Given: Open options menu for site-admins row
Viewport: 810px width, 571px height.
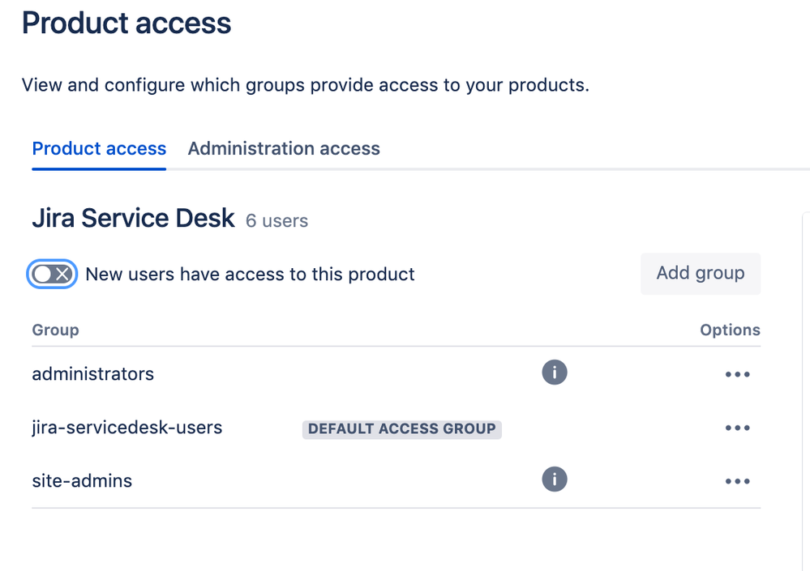Looking at the screenshot, I should [737, 481].
